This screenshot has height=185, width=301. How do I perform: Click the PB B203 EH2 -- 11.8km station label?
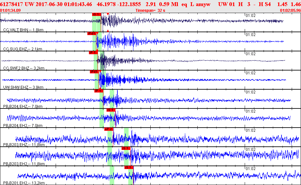tap(24, 164)
